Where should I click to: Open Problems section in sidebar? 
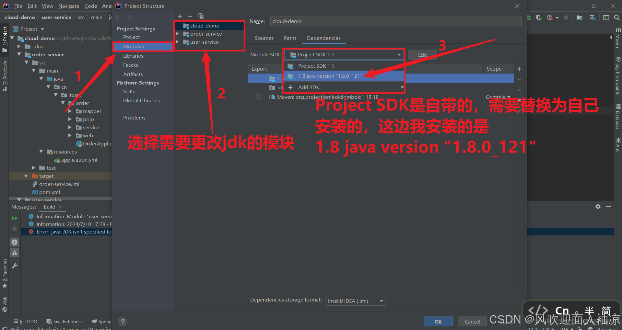click(x=134, y=118)
